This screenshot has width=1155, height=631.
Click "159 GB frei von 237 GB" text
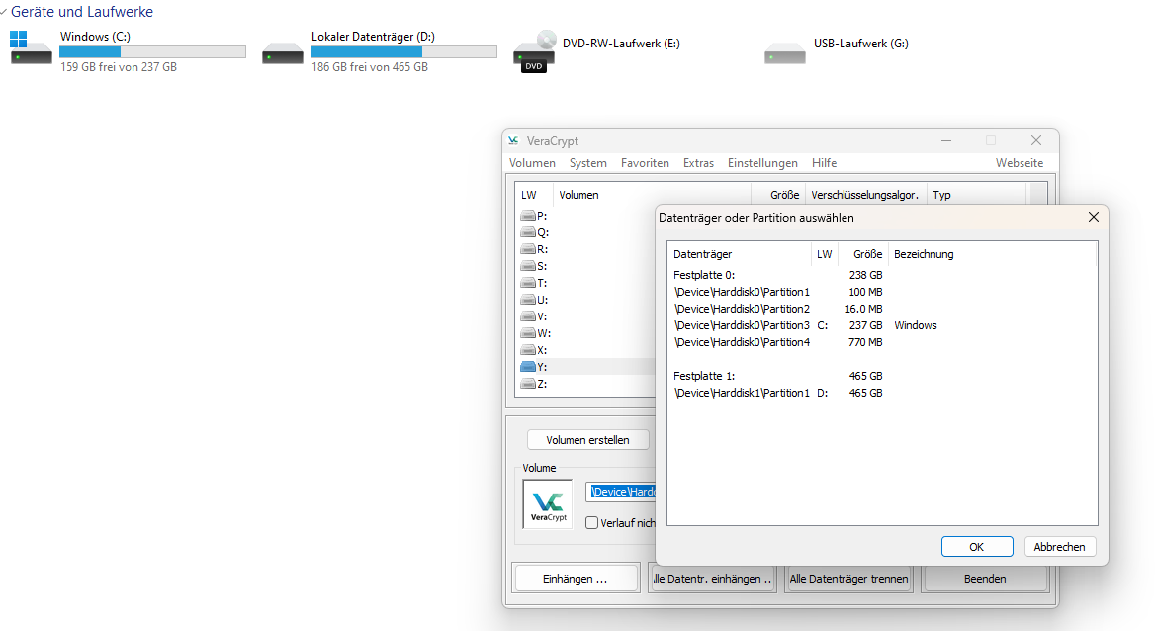point(119,67)
